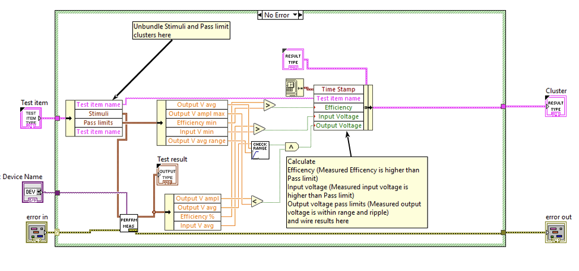The height and width of the screenshot is (271, 579).
Task: Click Output V avg above Output V ampl max
Action: pyautogui.click(x=197, y=105)
